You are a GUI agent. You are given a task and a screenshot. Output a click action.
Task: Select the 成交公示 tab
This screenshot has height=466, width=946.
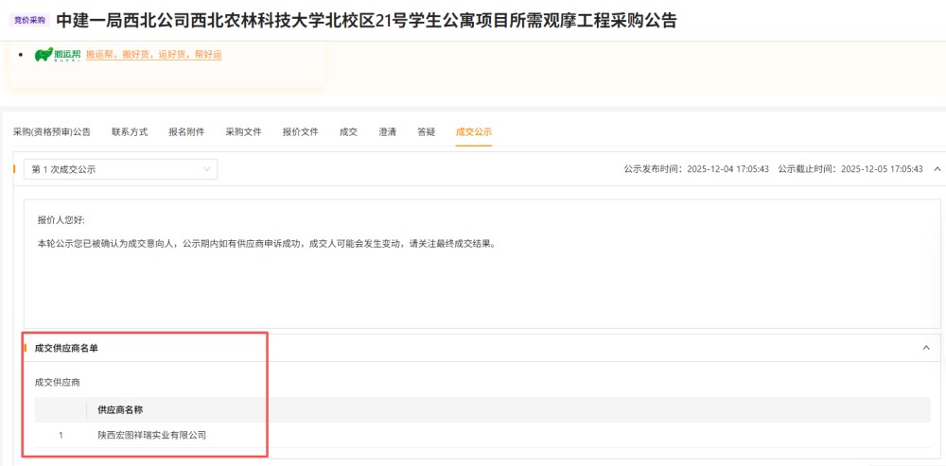(474, 132)
